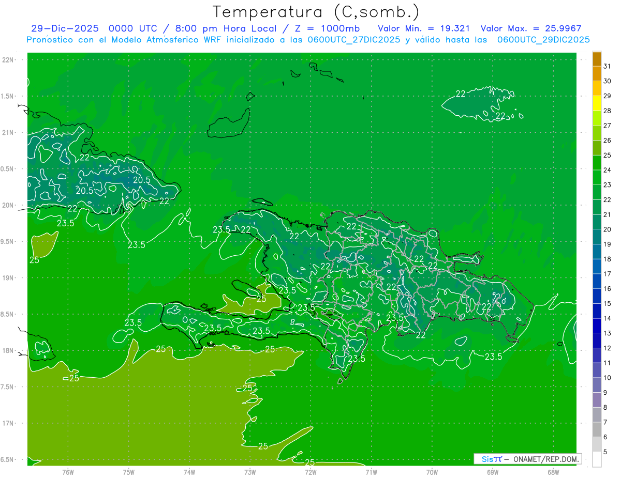The width and height of the screenshot is (621, 479).
Task: Click the '18N' latitude axis label
Action: point(8,351)
